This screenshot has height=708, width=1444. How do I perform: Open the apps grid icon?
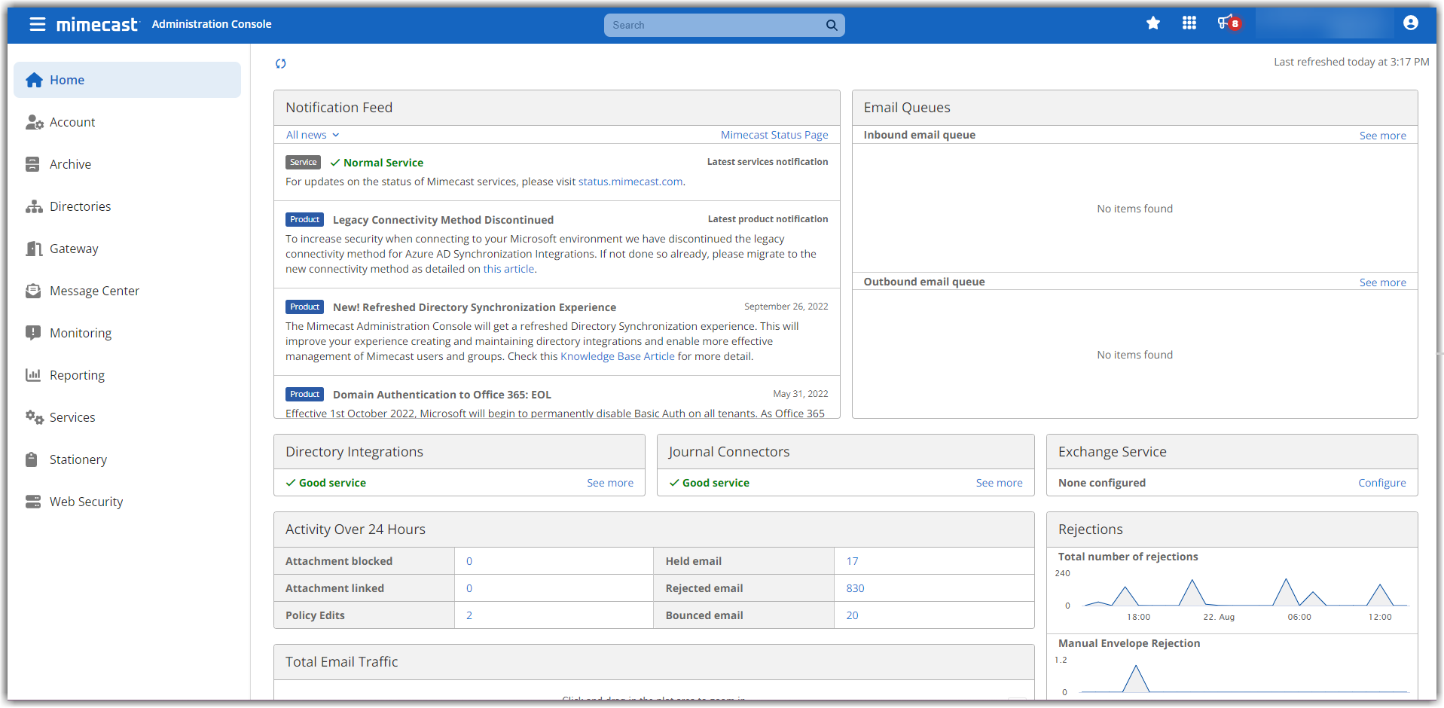point(1189,23)
